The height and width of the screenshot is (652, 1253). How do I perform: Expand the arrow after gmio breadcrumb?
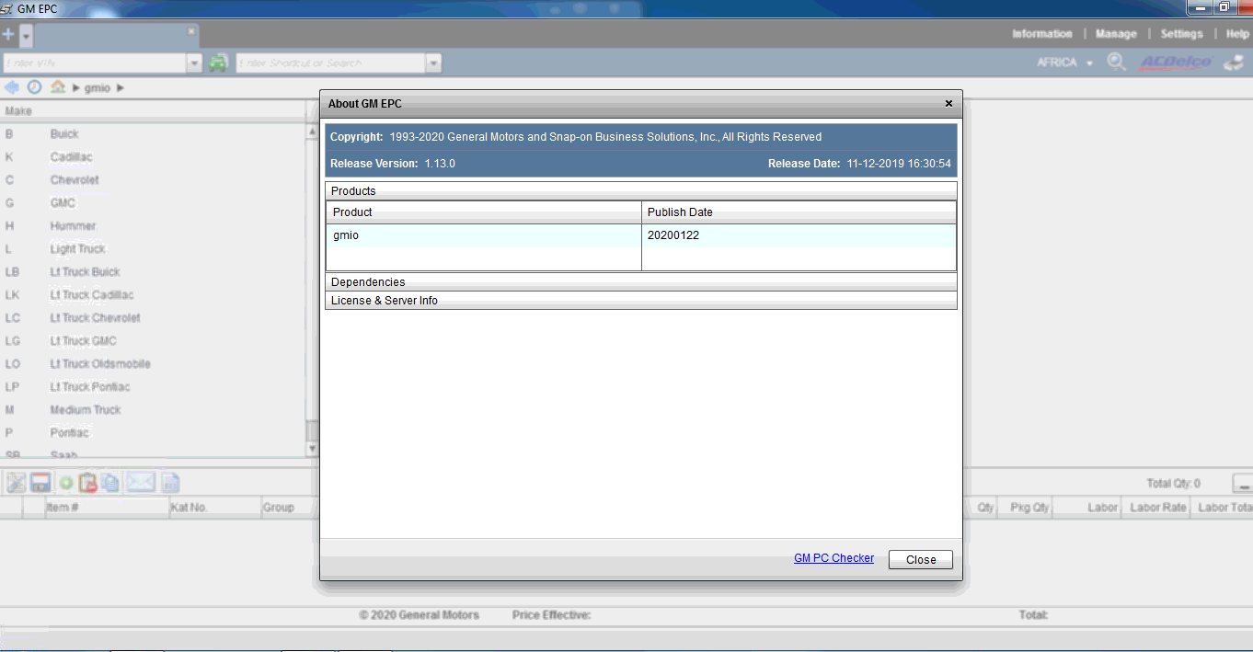click(121, 88)
